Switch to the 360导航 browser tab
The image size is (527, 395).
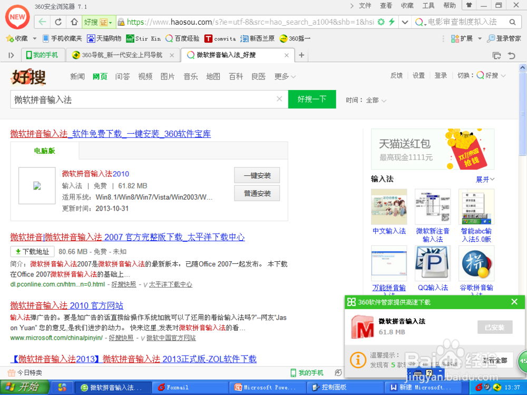pyautogui.click(x=121, y=54)
